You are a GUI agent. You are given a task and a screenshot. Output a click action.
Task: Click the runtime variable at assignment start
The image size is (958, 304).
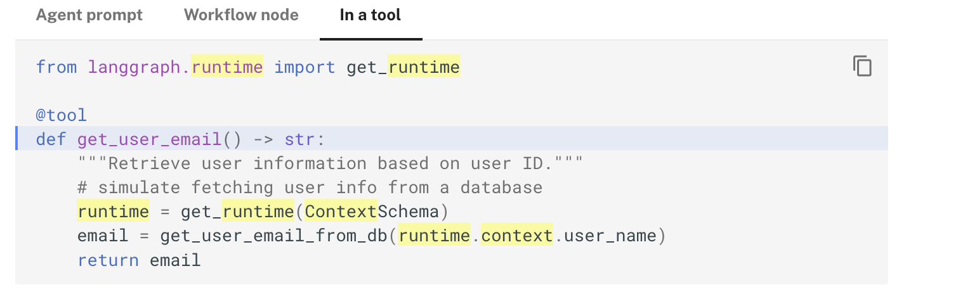pyautogui.click(x=114, y=212)
